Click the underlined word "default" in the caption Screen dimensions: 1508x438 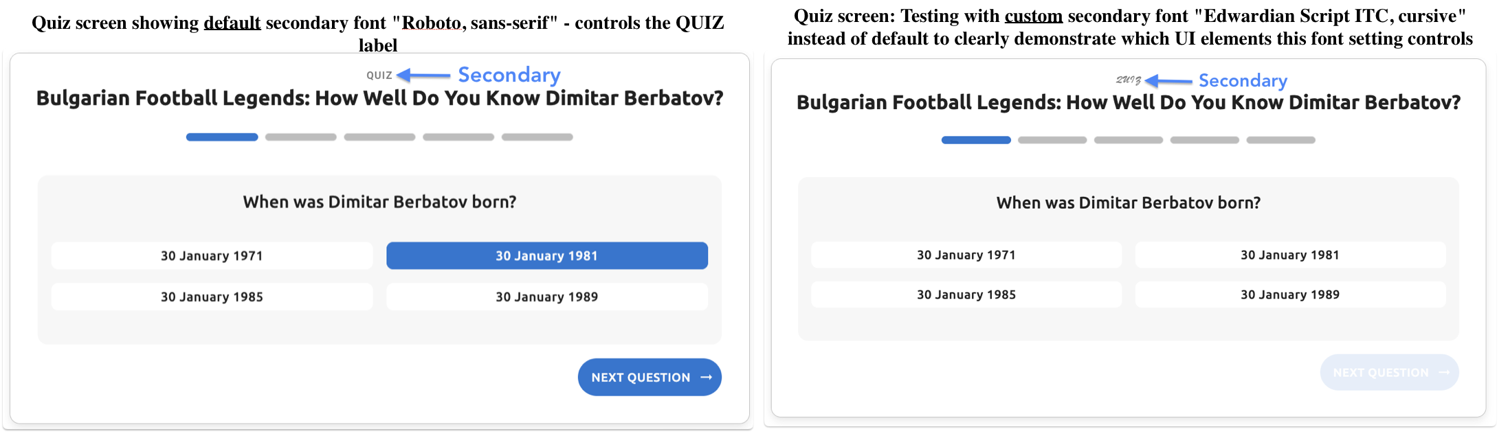click(232, 23)
